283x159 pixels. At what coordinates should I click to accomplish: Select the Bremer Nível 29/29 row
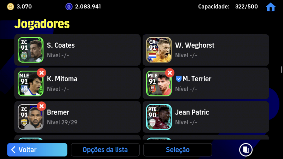[77, 117]
